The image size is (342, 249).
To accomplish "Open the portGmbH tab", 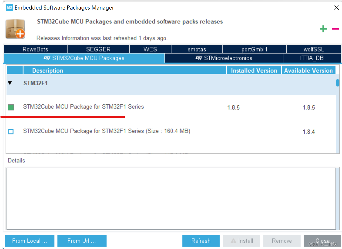I will click(x=254, y=49).
